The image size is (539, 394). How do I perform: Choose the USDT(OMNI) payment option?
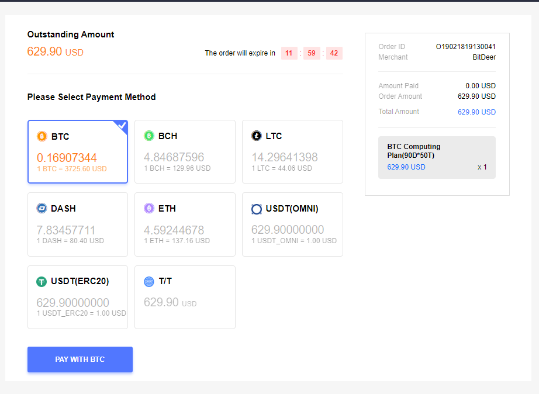coord(292,224)
